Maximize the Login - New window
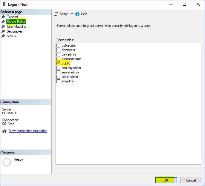205x186 pixels. (184, 4)
